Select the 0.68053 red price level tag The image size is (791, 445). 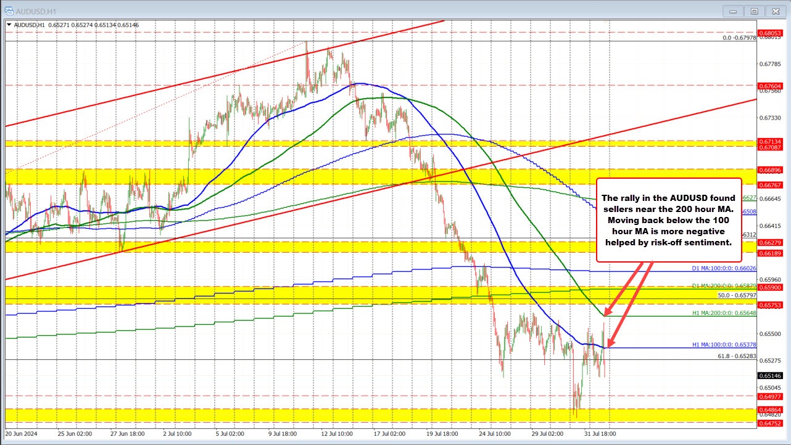773,33
